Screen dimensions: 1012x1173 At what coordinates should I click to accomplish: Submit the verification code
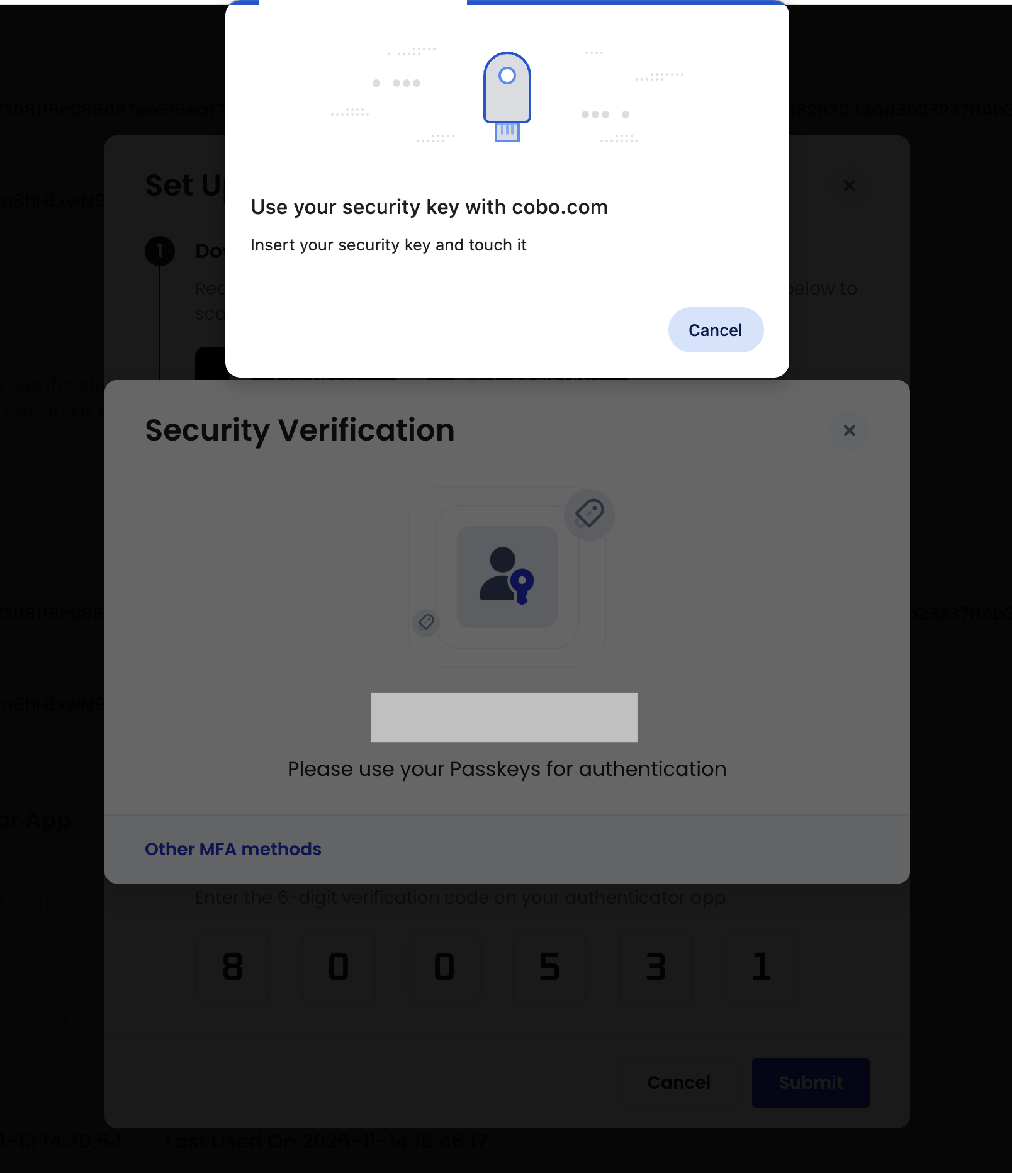(810, 1083)
